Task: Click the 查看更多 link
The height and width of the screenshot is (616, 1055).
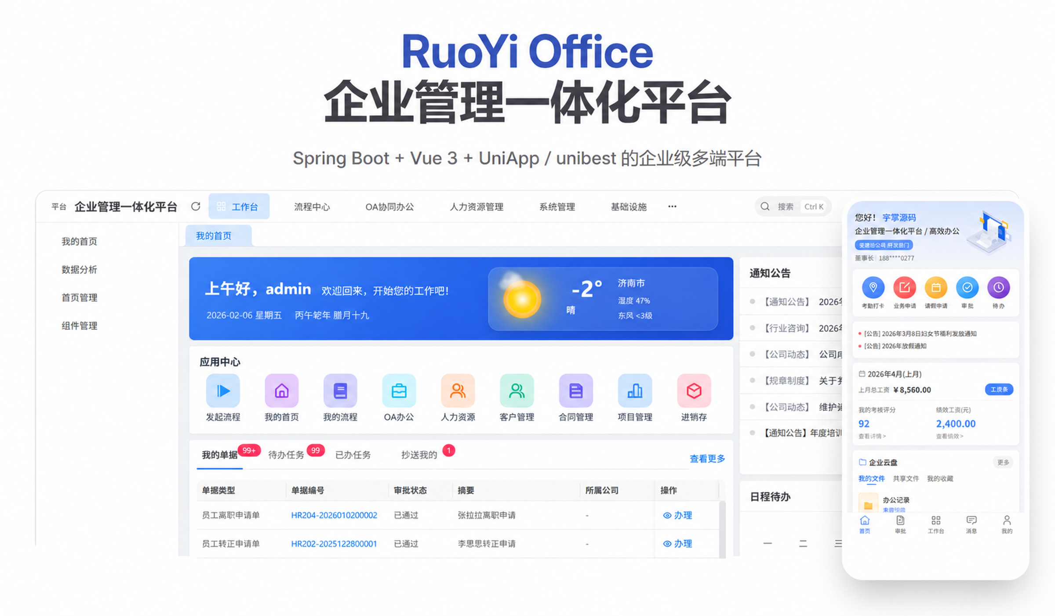Action: click(707, 459)
